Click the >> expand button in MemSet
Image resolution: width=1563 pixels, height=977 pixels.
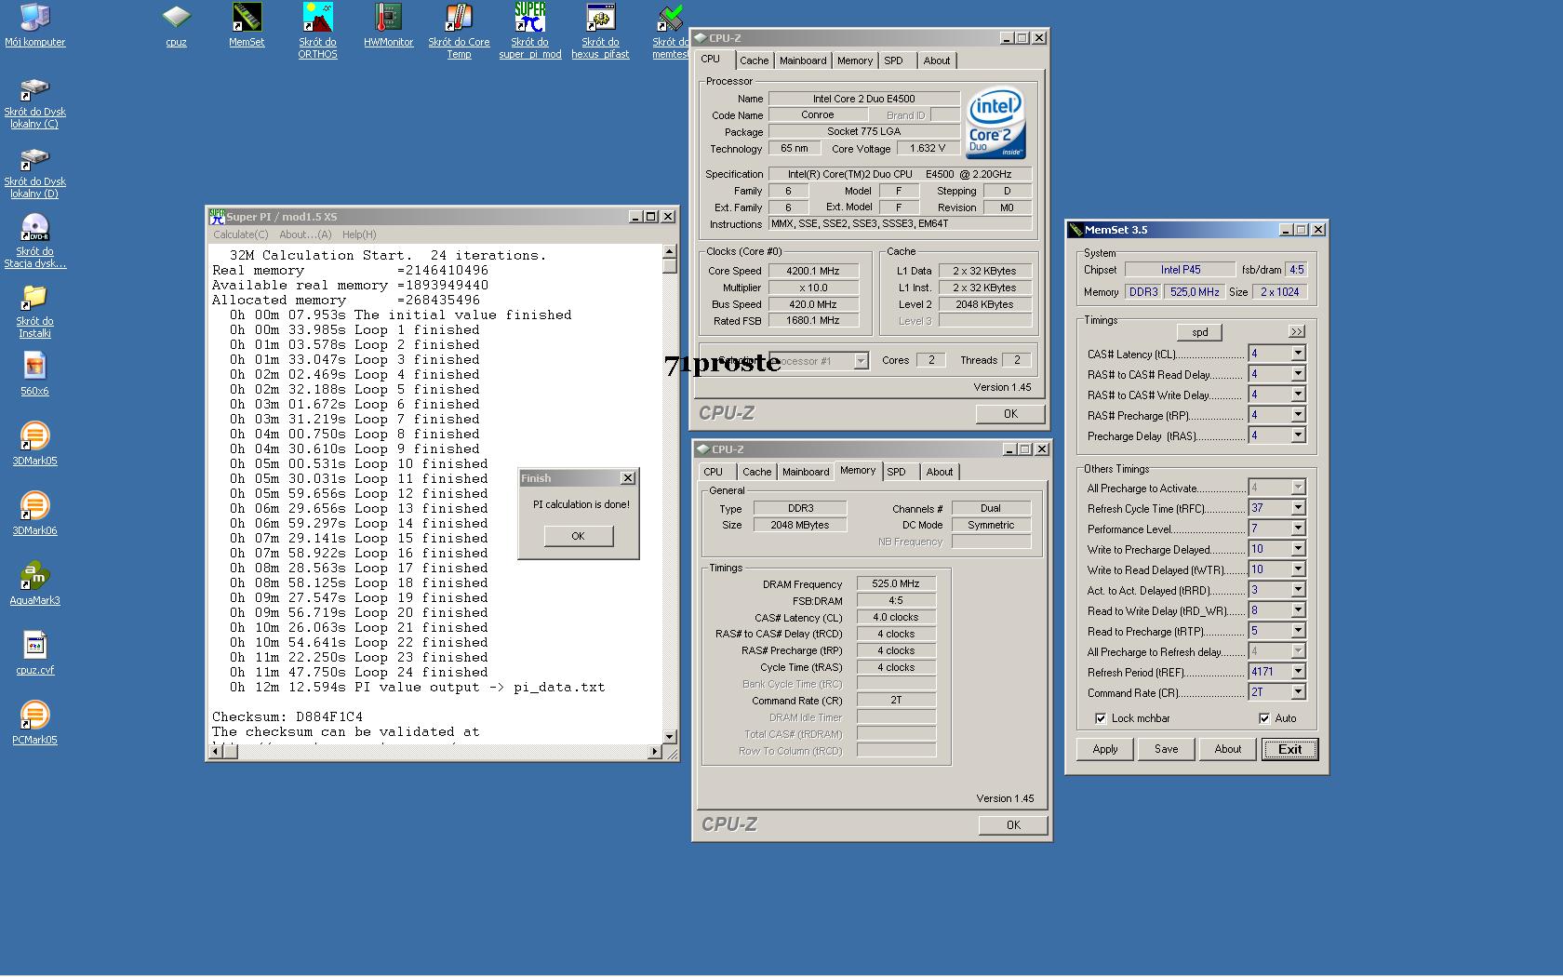1297,331
